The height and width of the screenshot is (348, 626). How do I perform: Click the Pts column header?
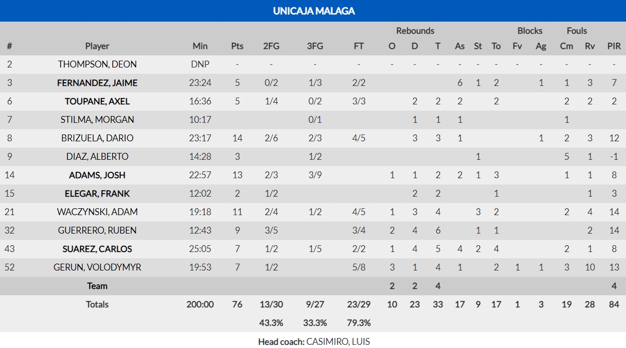click(237, 46)
